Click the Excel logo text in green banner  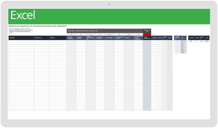tap(23, 15)
